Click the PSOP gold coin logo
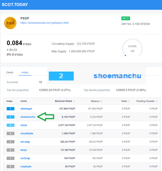 (10, 23)
